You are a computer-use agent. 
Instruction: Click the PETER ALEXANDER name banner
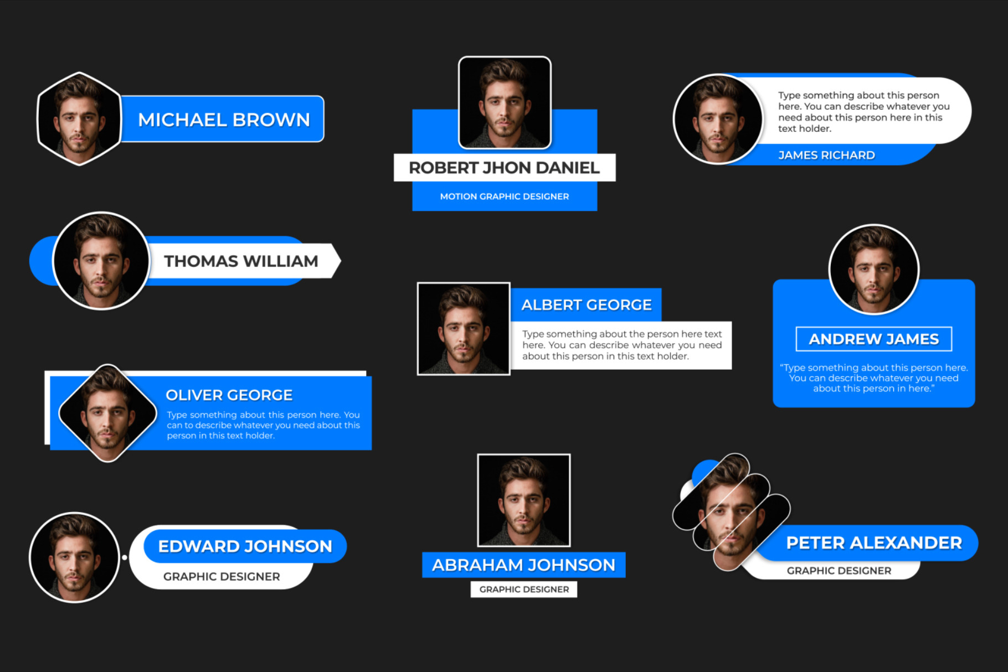[x=873, y=543]
